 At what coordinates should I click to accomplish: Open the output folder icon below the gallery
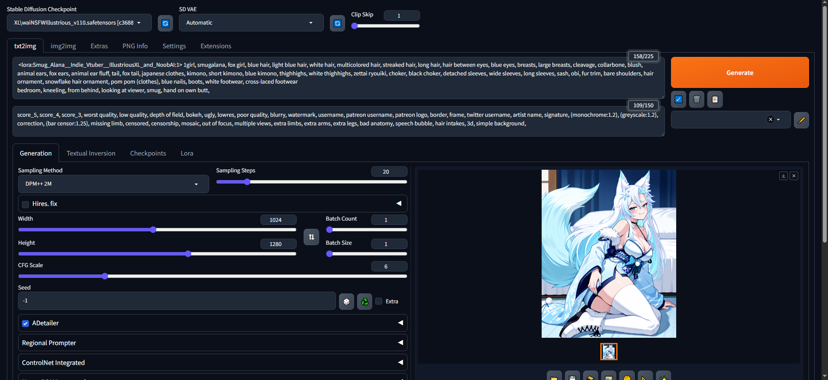pos(554,376)
